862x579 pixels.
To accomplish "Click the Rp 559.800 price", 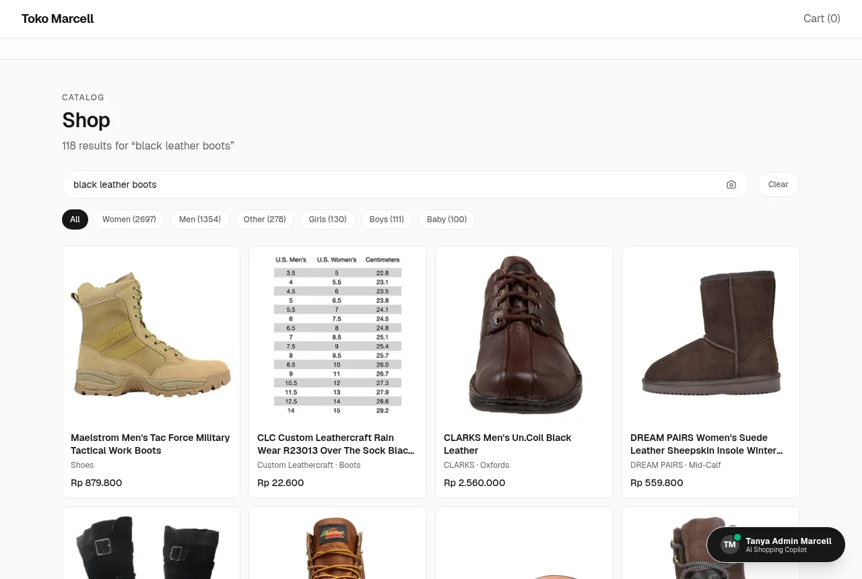I will pyautogui.click(x=657, y=483).
